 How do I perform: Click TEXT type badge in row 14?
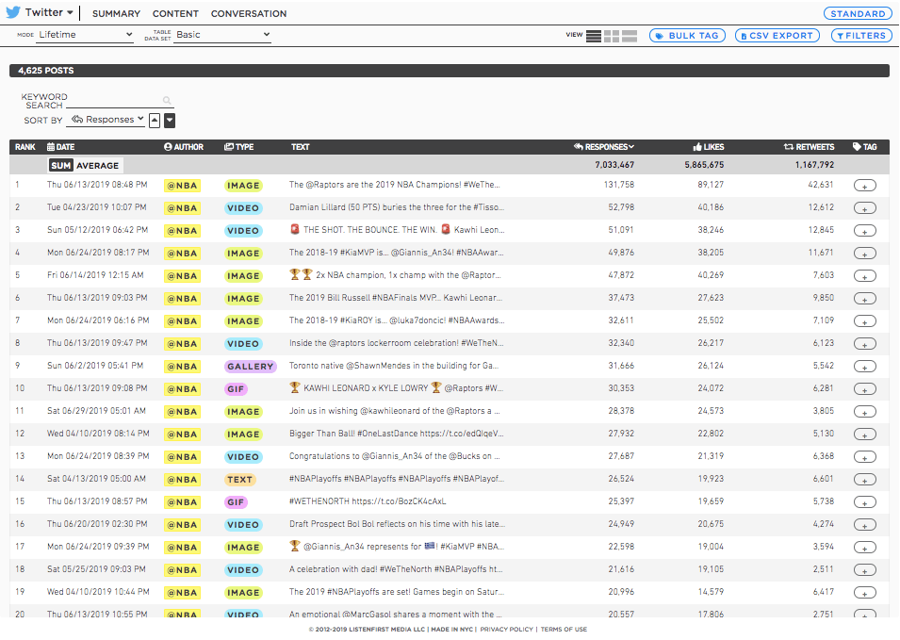point(240,479)
